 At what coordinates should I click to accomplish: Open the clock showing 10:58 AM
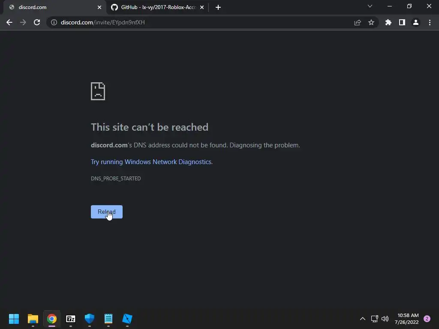(407, 319)
